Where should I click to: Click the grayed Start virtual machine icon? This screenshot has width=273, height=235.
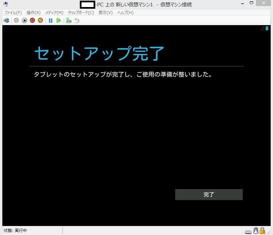point(16,20)
